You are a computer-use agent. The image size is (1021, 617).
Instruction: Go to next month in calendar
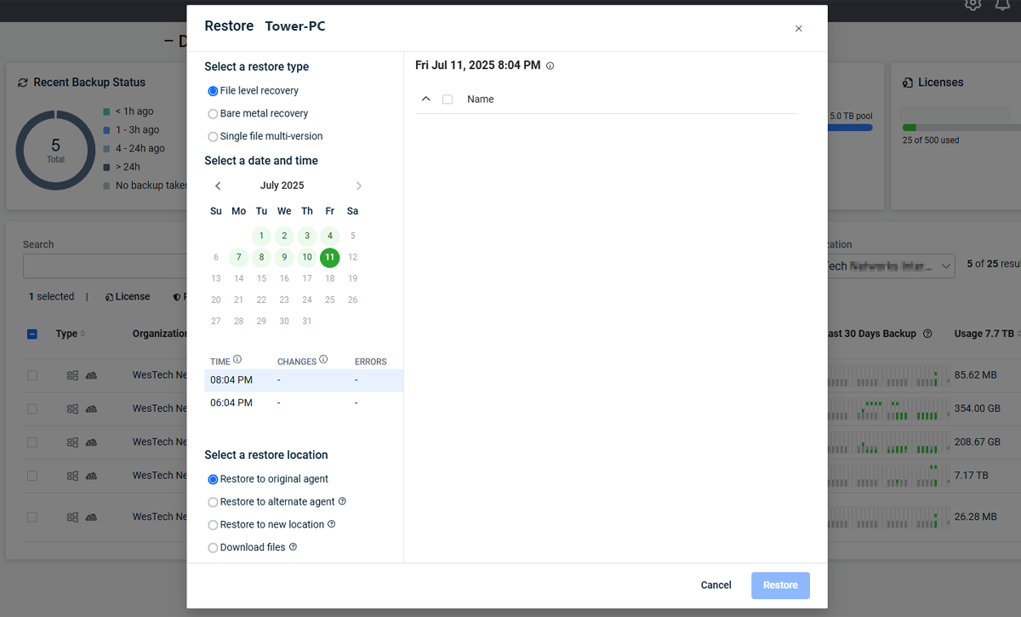tap(359, 186)
